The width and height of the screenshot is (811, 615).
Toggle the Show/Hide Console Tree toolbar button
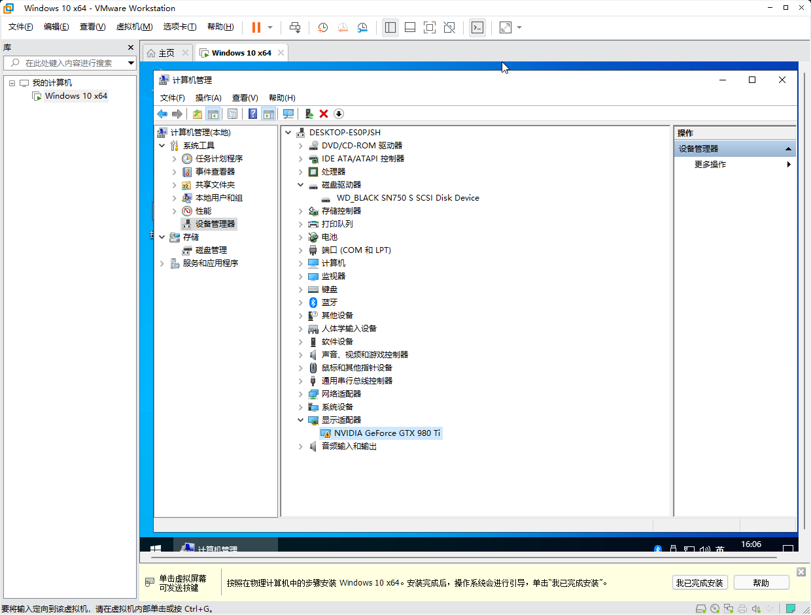(x=213, y=114)
